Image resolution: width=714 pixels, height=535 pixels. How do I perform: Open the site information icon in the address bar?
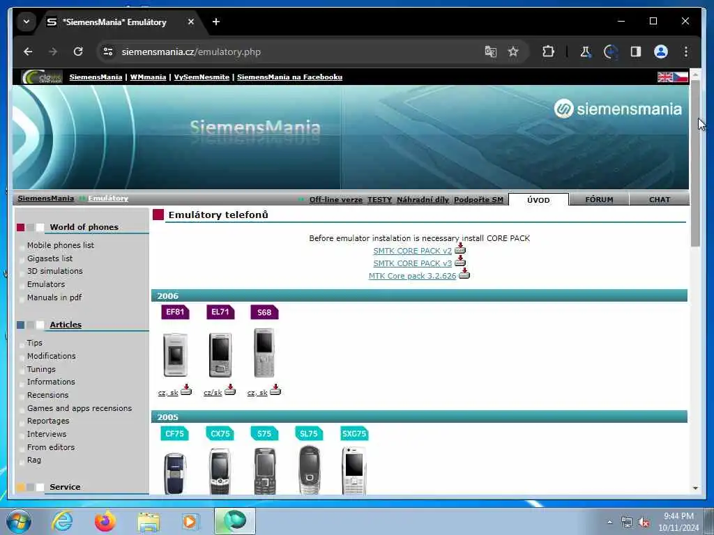pyautogui.click(x=108, y=52)
